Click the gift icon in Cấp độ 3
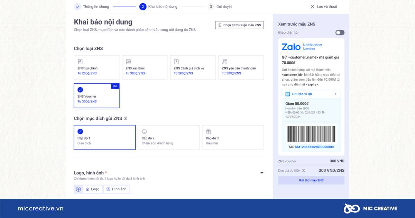Screen dimensions: 415x218 209,131
